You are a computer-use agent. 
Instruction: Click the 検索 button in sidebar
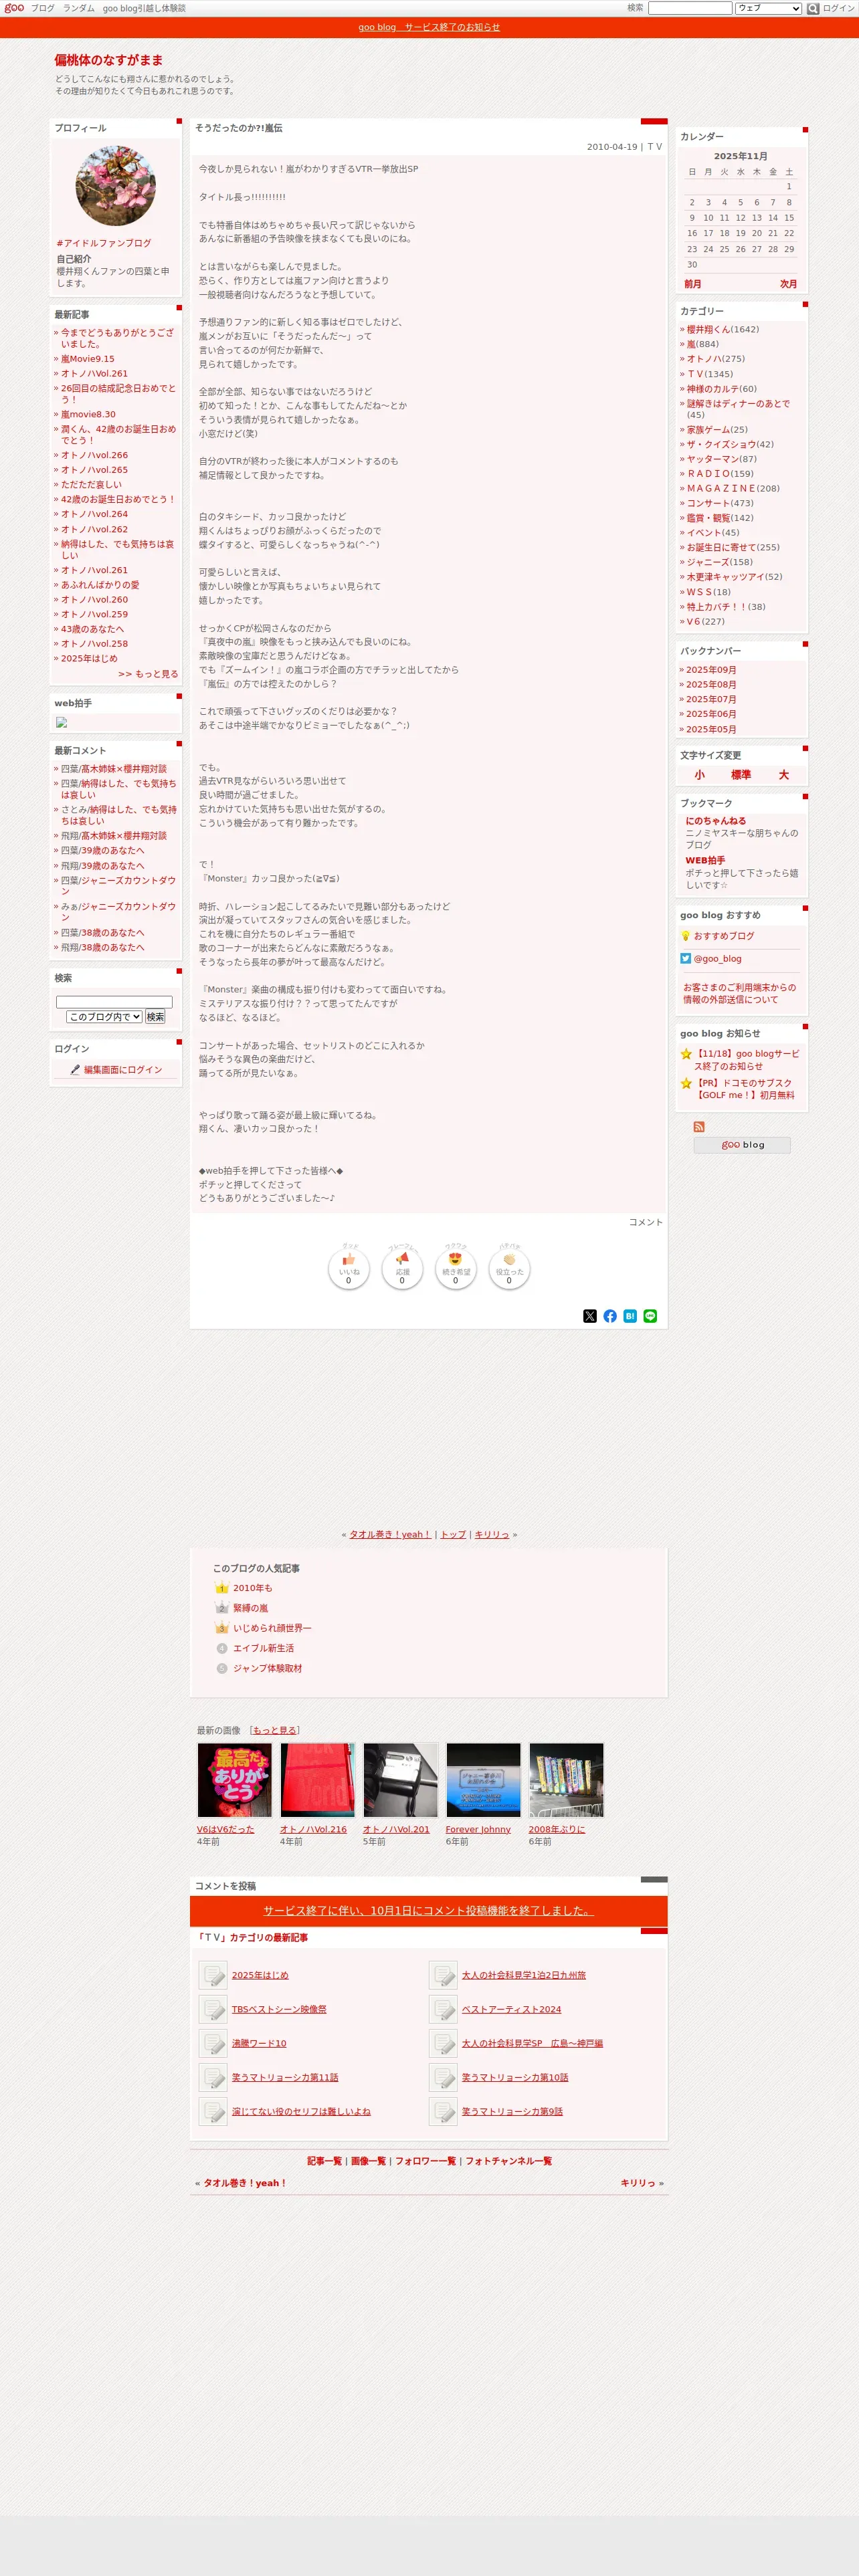click(155, 1017)
